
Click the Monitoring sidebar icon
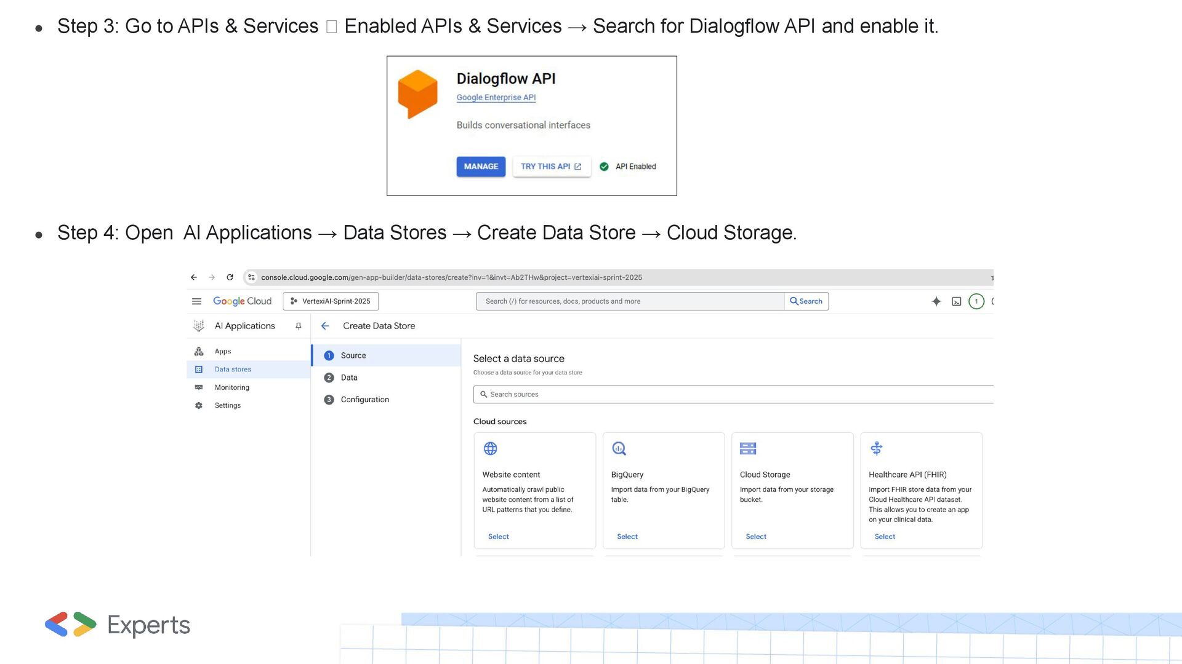click(199, 387)
